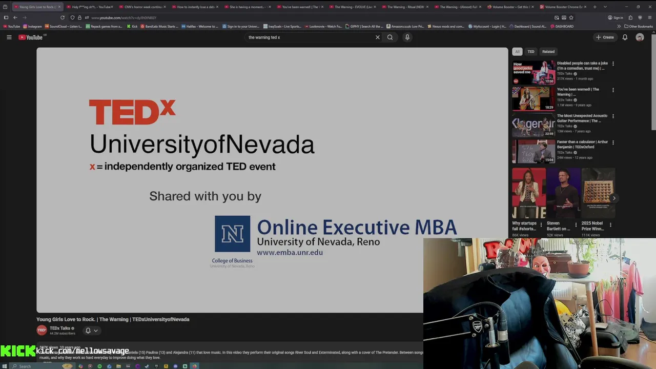Click the TEDx Talks channel name
The image size is (656, 369).
click(x=60, y=328)
